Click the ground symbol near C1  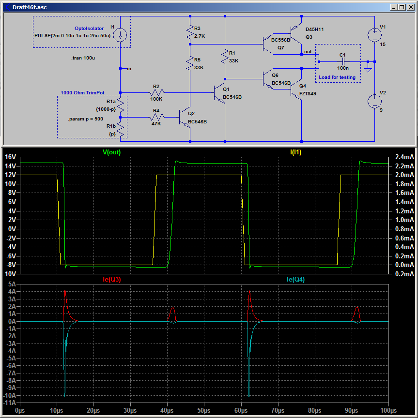(x=368, y=69)
